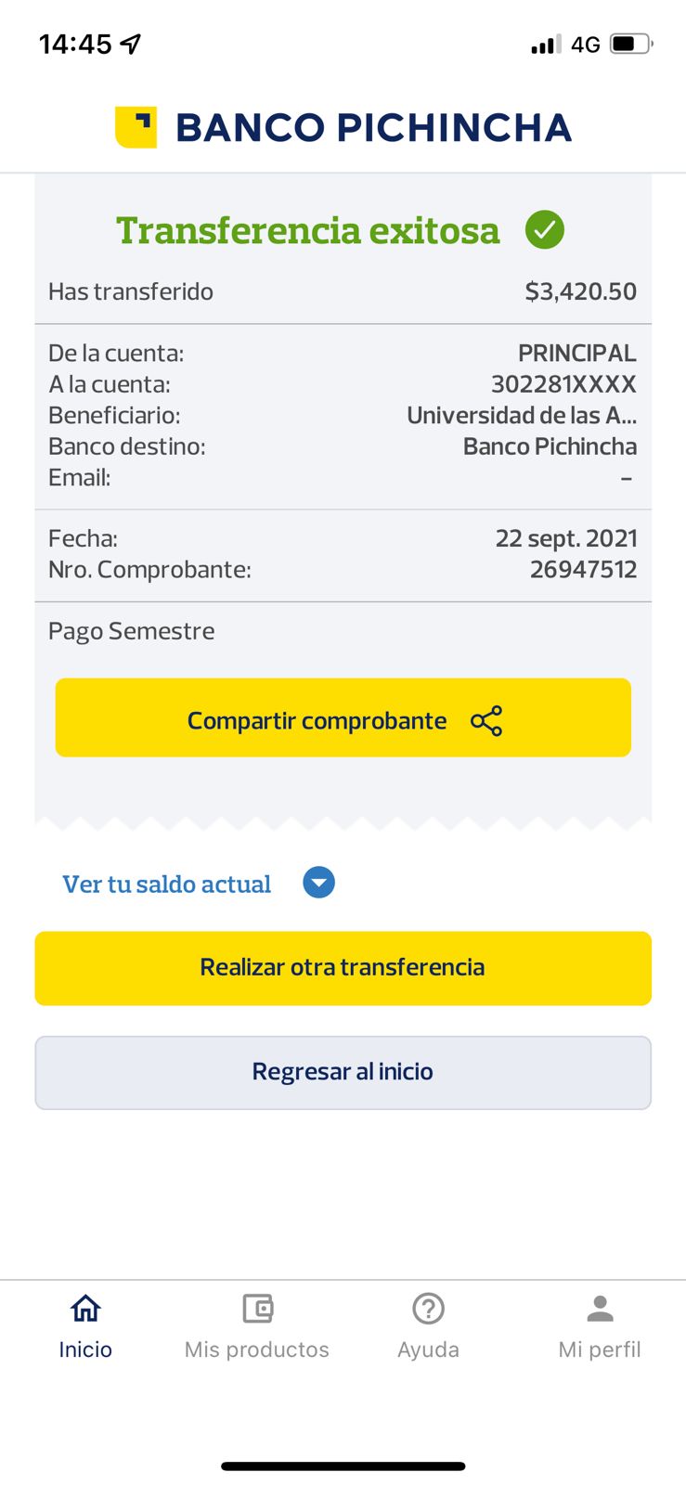Tap the green success checkmark icon
This screenshot has height=1485, width=686.
545,229
